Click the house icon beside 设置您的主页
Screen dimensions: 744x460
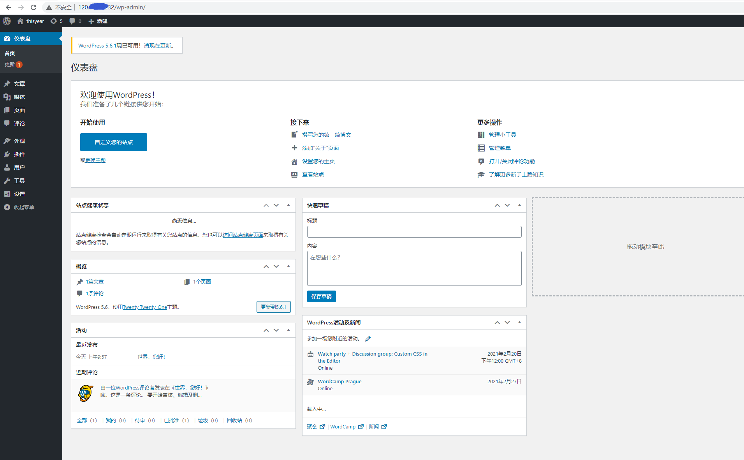tap(294, 161)
